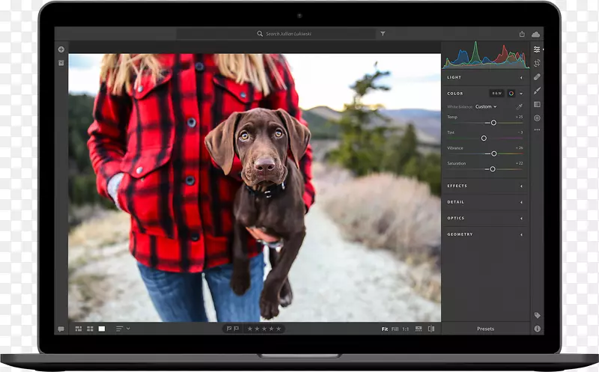Open the three-dot more options menu
Viewport: 599px width, 372px height.
click(x=537, y=129)
